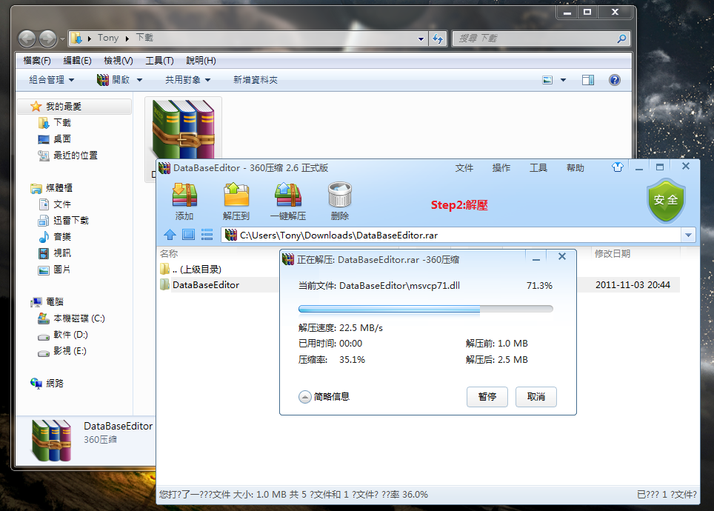The image size is (714, 511).
Task: Open the 工具 menu in 360压缩
Action: (538, 168)
